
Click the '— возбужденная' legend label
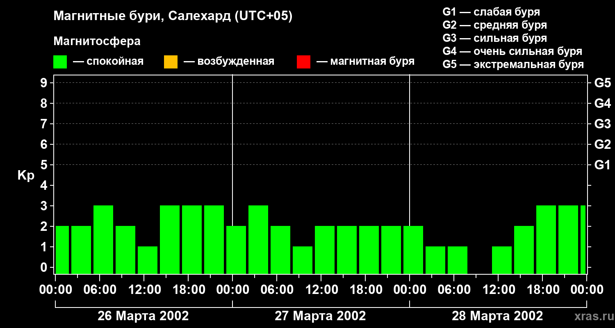click(x=229, y=62)
